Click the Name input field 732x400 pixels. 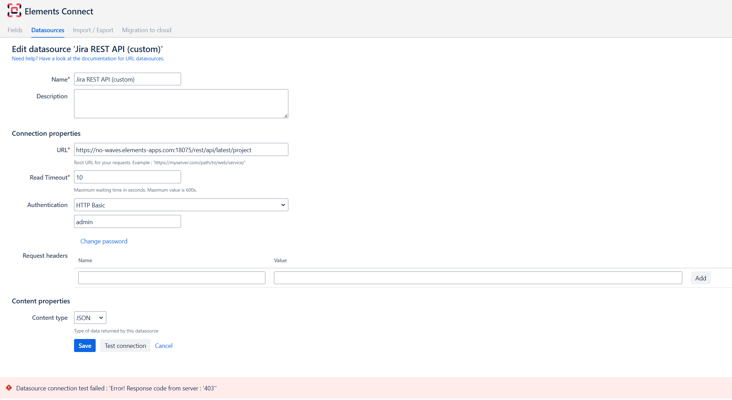tap(128, 79)
